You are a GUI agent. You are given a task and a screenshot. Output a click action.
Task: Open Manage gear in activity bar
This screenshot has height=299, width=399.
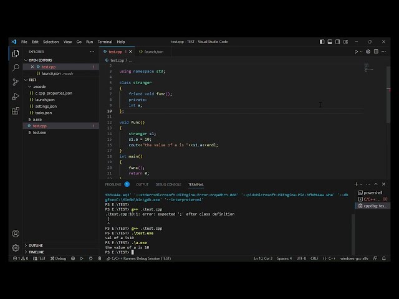(x=16, y=248)
